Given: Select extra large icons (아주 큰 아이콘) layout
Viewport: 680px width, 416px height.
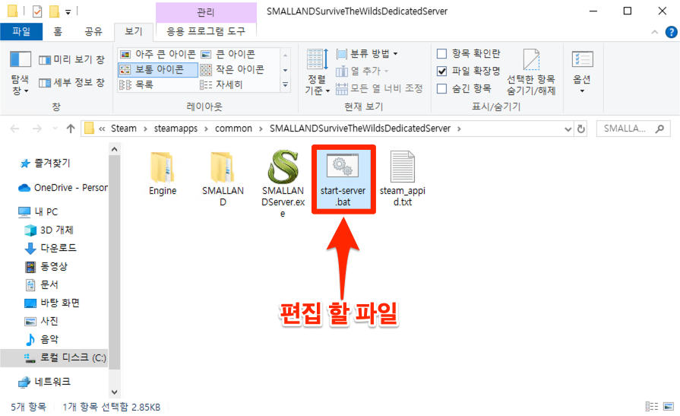Looking at the screenshot, I should click(x=158, y=54).
